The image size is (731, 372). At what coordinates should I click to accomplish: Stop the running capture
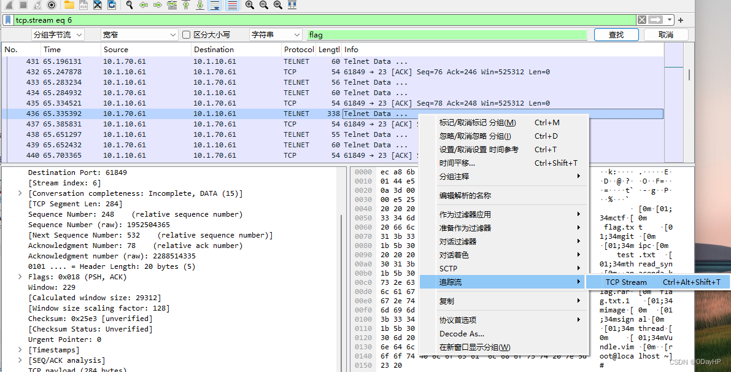23,5
